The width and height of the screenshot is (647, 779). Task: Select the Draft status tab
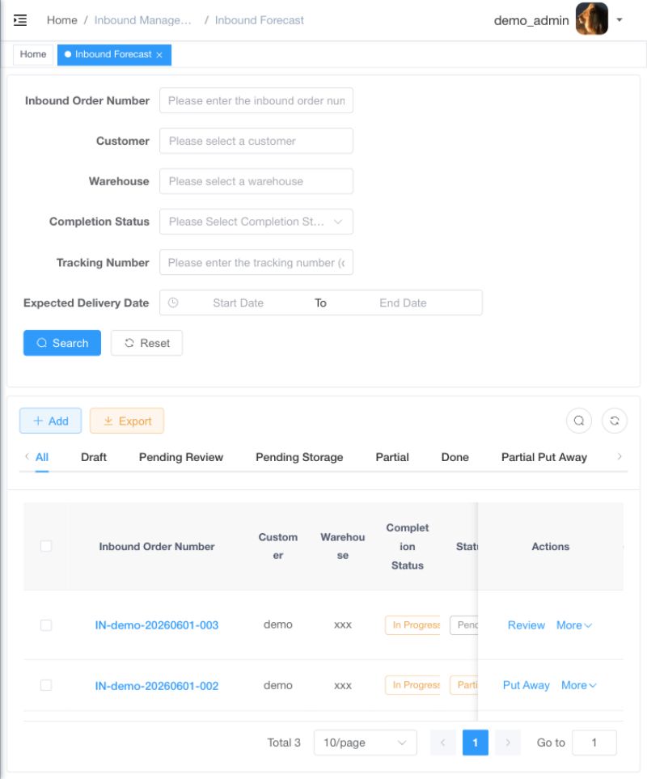(93, 457)
